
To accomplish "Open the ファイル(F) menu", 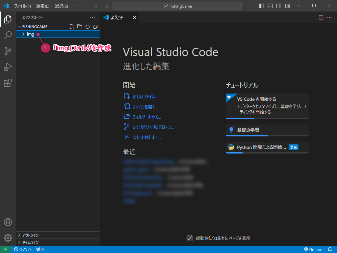I will click(22, 6).
